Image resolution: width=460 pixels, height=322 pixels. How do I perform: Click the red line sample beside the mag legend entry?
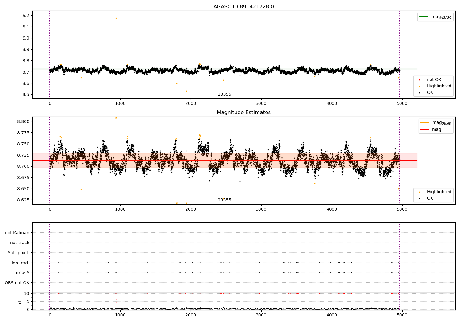point(424,129)
